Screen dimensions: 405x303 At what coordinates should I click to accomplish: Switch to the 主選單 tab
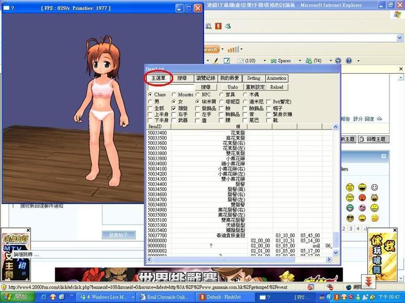tap(159, 78)
